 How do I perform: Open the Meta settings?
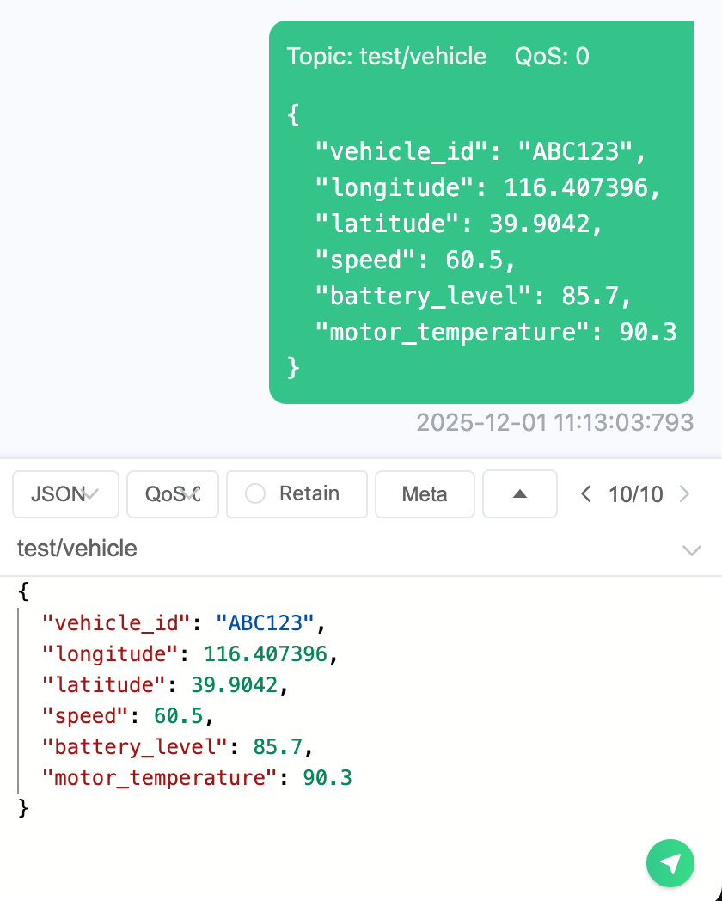pyautogui.click(x=425, y=493)
